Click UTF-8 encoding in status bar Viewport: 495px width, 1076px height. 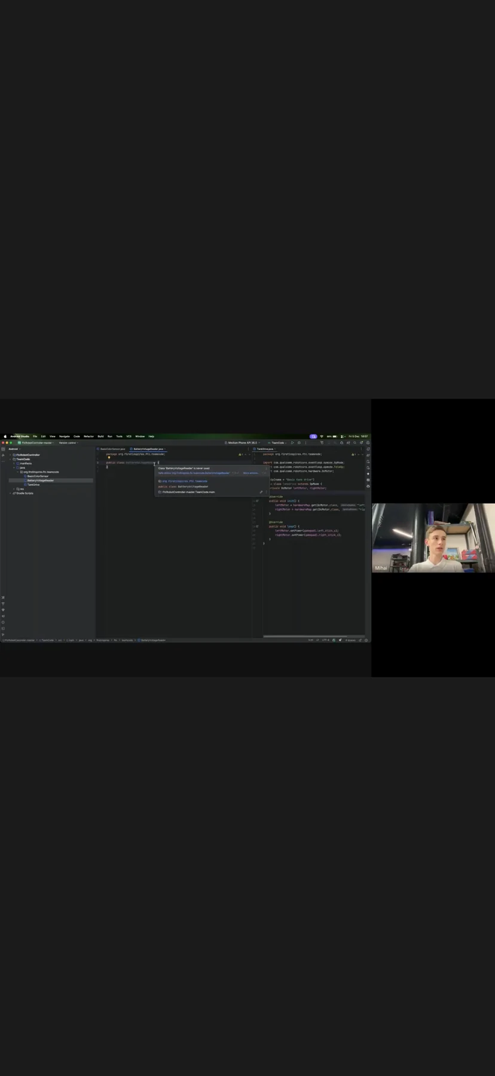pos(326,640)
